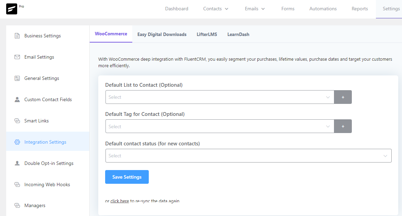Click the Integration Settings gear icon
Screen dimensions: 402x216
(x=17, y=142)
